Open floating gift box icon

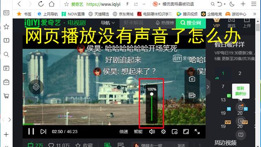tap(241, 107)
